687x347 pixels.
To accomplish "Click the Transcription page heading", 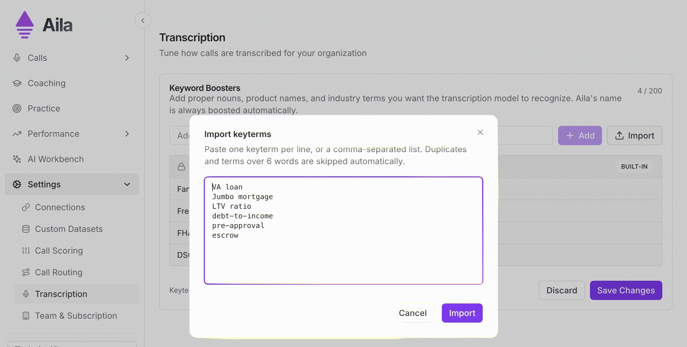I will click(x=192, y=37).
